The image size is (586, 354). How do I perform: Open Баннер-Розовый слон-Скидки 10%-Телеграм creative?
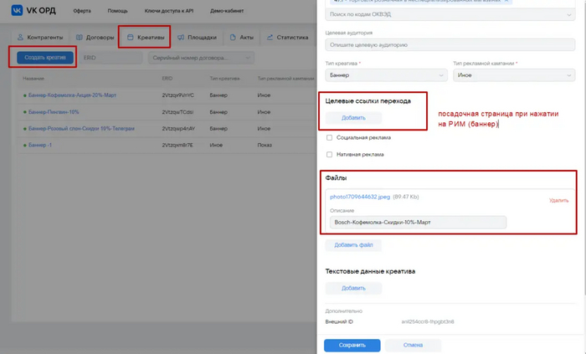81,128
